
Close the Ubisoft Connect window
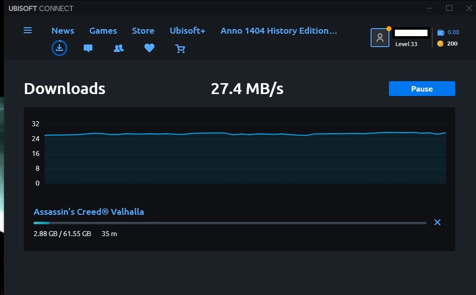(x=469, y=8)
